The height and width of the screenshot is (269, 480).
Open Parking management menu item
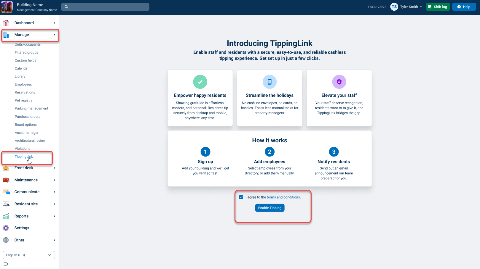(31, 108)
